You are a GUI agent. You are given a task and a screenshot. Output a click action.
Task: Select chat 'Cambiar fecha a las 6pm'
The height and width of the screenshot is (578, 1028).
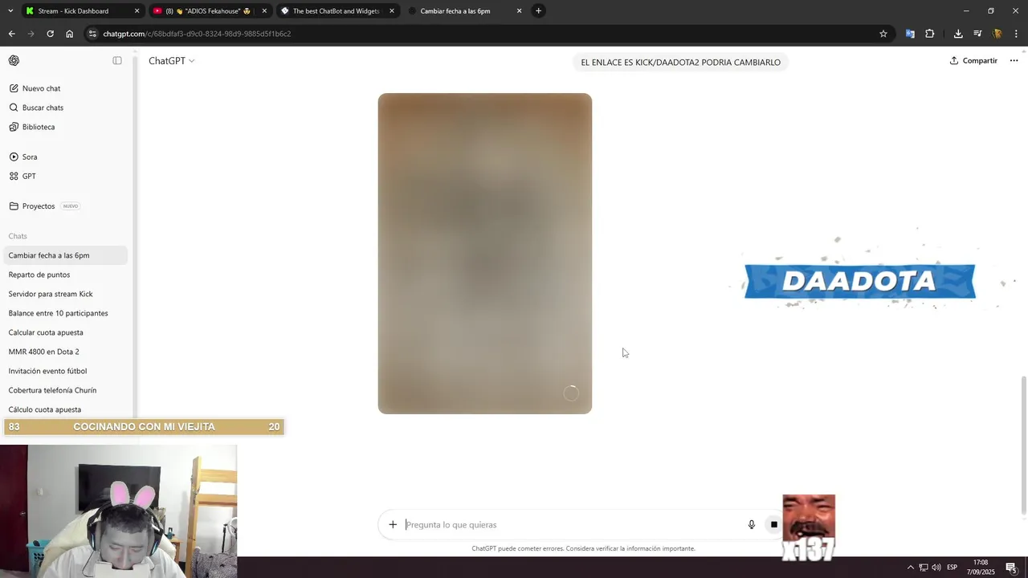point(65,255)
